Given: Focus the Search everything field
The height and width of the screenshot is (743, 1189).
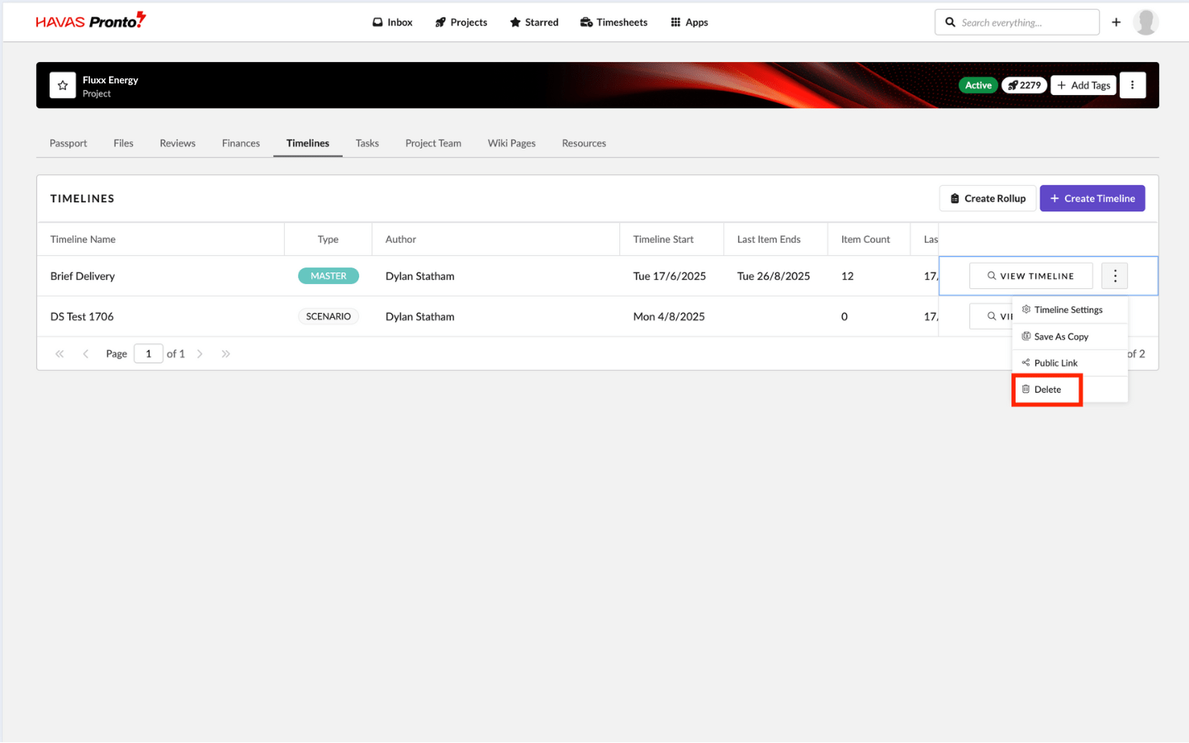Looking at the screenshot, I should (x=1017, y=22).
